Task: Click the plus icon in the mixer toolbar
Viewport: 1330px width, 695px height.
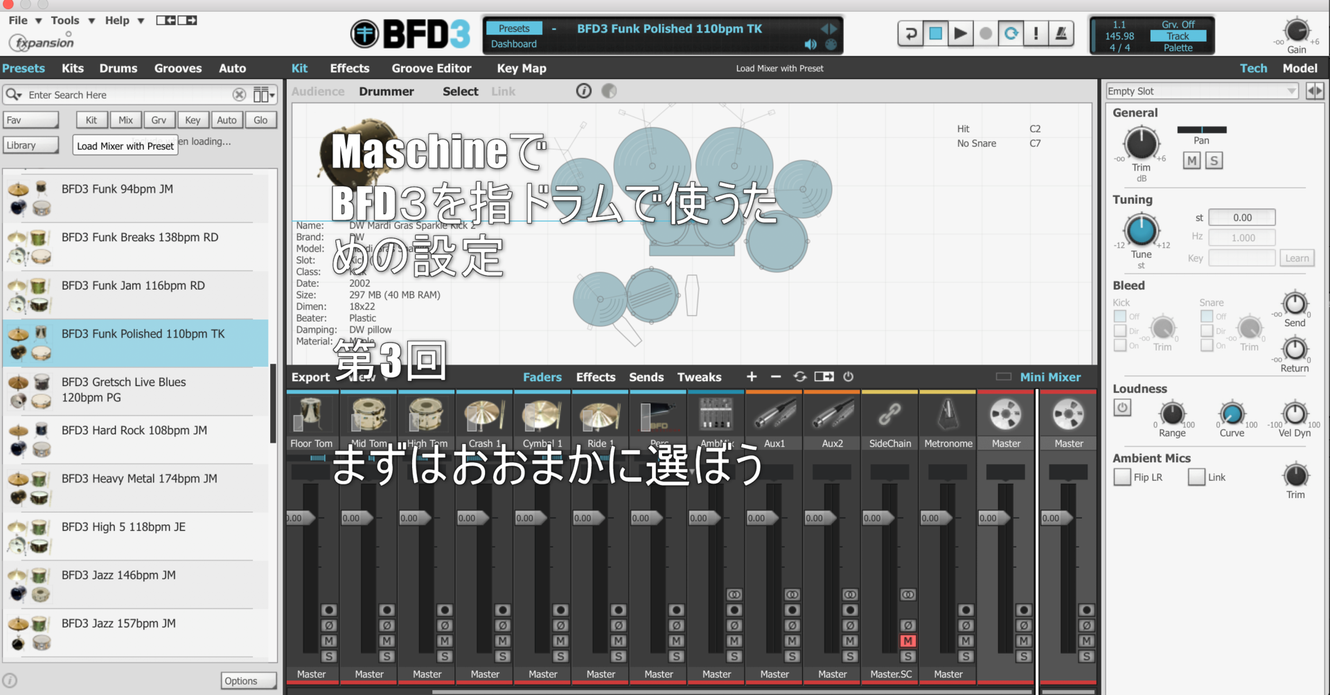Action: coord(752,376)
